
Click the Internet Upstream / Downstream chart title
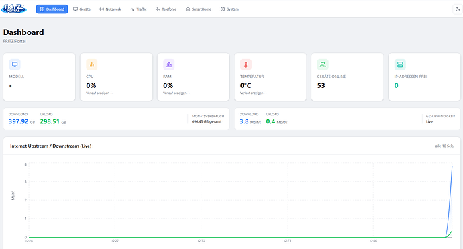click(51, 146)
